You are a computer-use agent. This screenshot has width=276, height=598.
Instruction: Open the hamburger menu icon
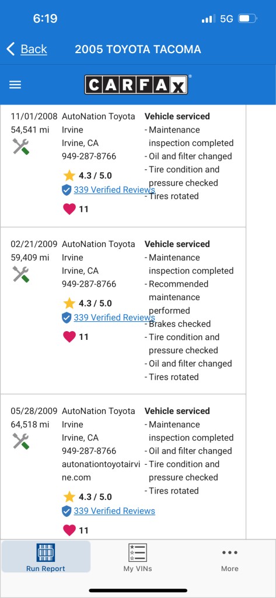[15, 85]
